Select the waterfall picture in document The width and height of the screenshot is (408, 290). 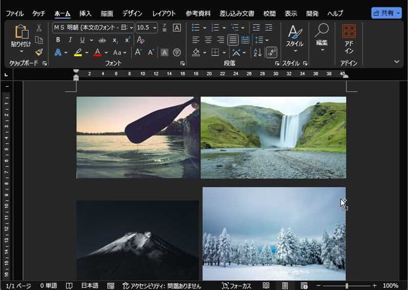pos(273,137)
